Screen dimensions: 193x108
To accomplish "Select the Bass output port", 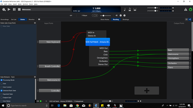I will pos(178,50).
